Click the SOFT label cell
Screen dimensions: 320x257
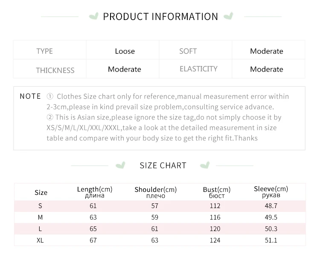pyautogui.click(x=188, y=51)
